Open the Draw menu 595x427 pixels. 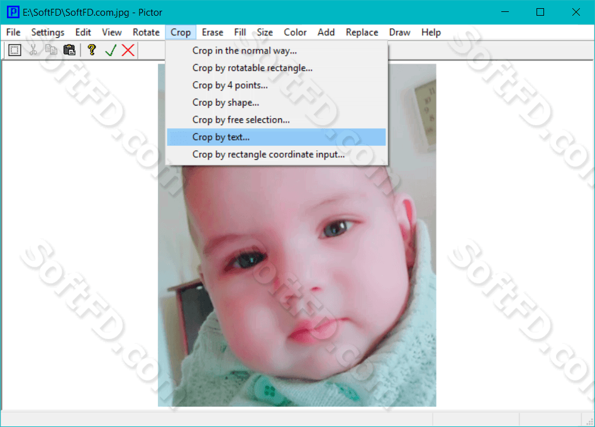(x=400, y=32)
